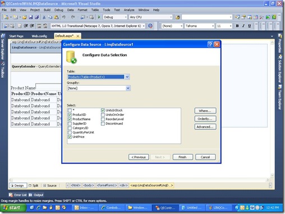Check the SupplierID checkbox
The width and height of the screenshot is (285, 214).
(x=70, y=124)
